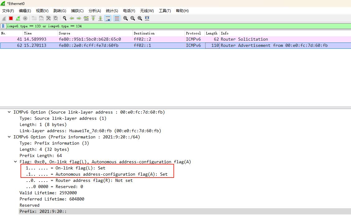Select 'Reserved: 0' flag line
The width and height of the screenshot is (351, 216).
54,187
